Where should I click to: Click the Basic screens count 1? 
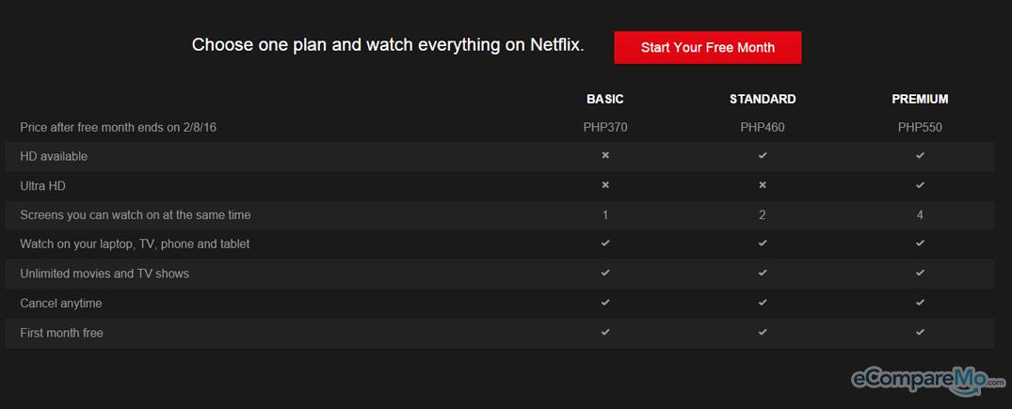click(x=604, y=214)
